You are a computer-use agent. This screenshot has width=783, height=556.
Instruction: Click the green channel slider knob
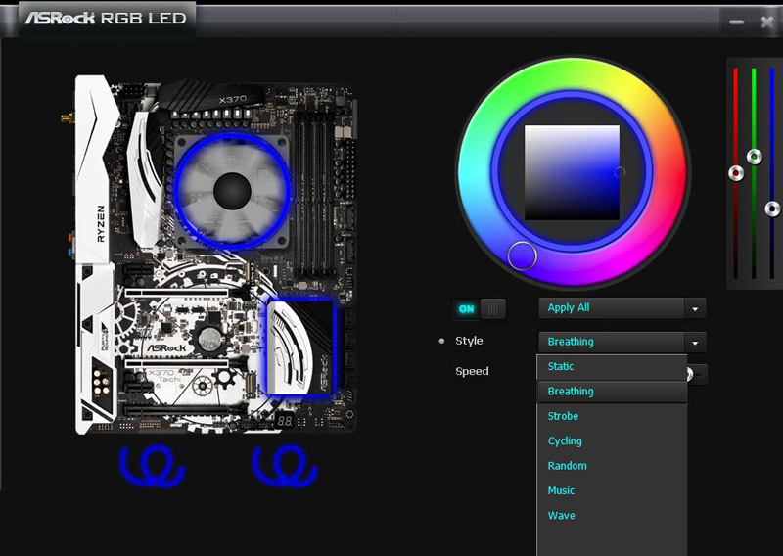click(754, 157)
